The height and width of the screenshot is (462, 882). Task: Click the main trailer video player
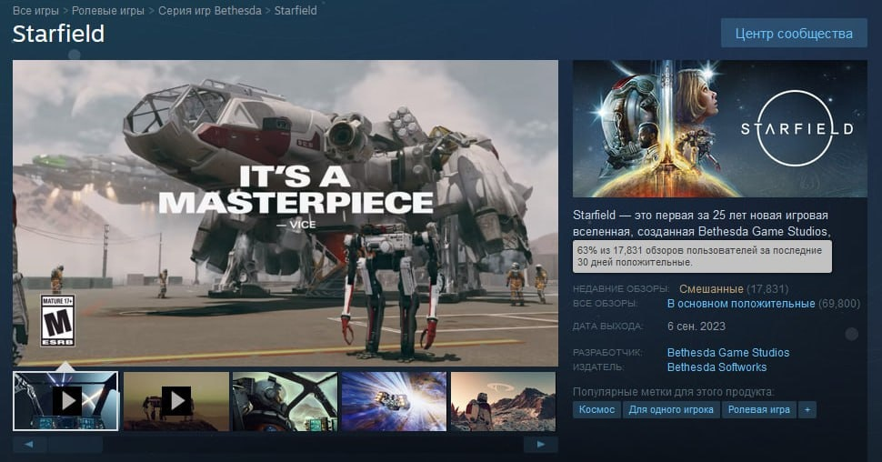pyautogui.click(x=286, y=214)
